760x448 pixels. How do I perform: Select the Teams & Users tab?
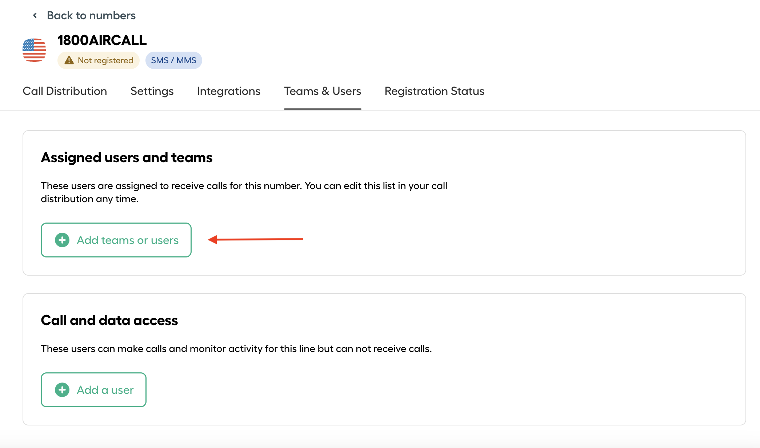click(323, 91)
